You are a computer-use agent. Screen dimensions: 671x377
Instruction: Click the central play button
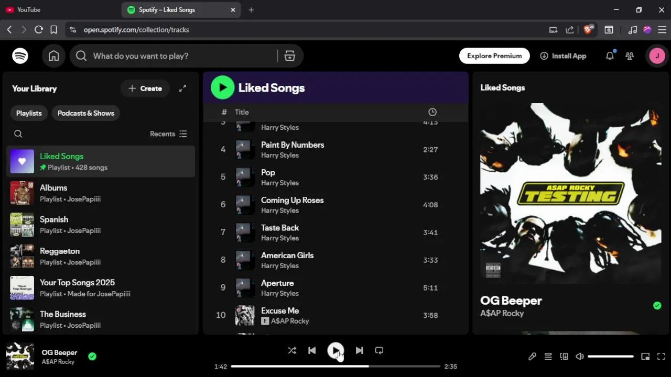coord(335,351)
